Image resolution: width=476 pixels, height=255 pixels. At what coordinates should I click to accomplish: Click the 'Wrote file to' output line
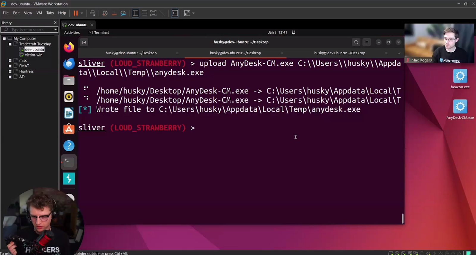220,109
